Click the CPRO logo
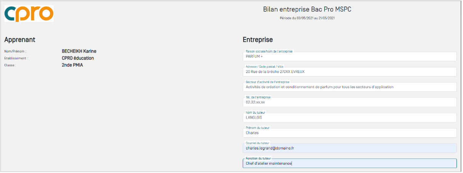 (x=29, y=13)
